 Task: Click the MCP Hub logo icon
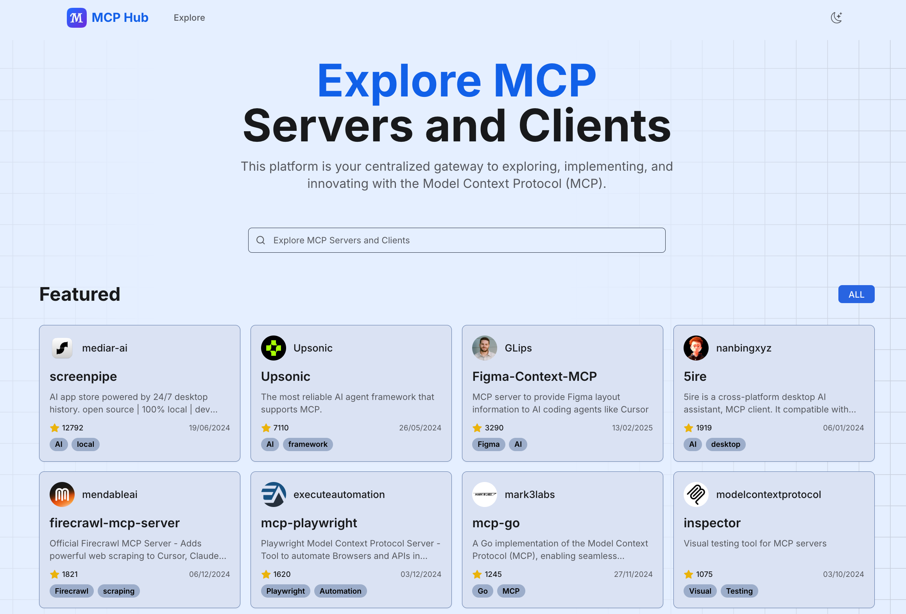tap(76, 18)
